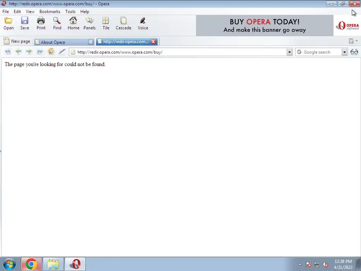Go forward with the Forward arrow
The height and width of the screenshot is (271, 361).
click(29, 52)
